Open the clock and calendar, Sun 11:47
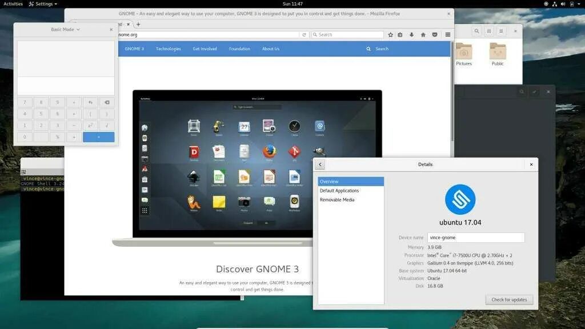585x329 pixels. tap(292, 4)
